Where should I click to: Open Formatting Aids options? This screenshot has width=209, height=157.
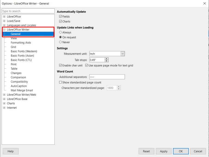click(x=21, y=43)
